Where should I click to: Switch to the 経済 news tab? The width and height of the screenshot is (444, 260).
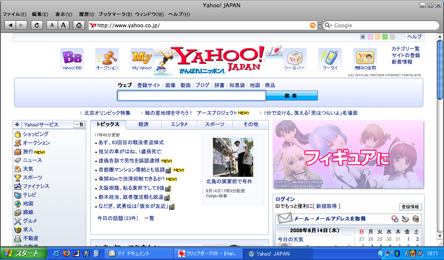coord(144,124)
